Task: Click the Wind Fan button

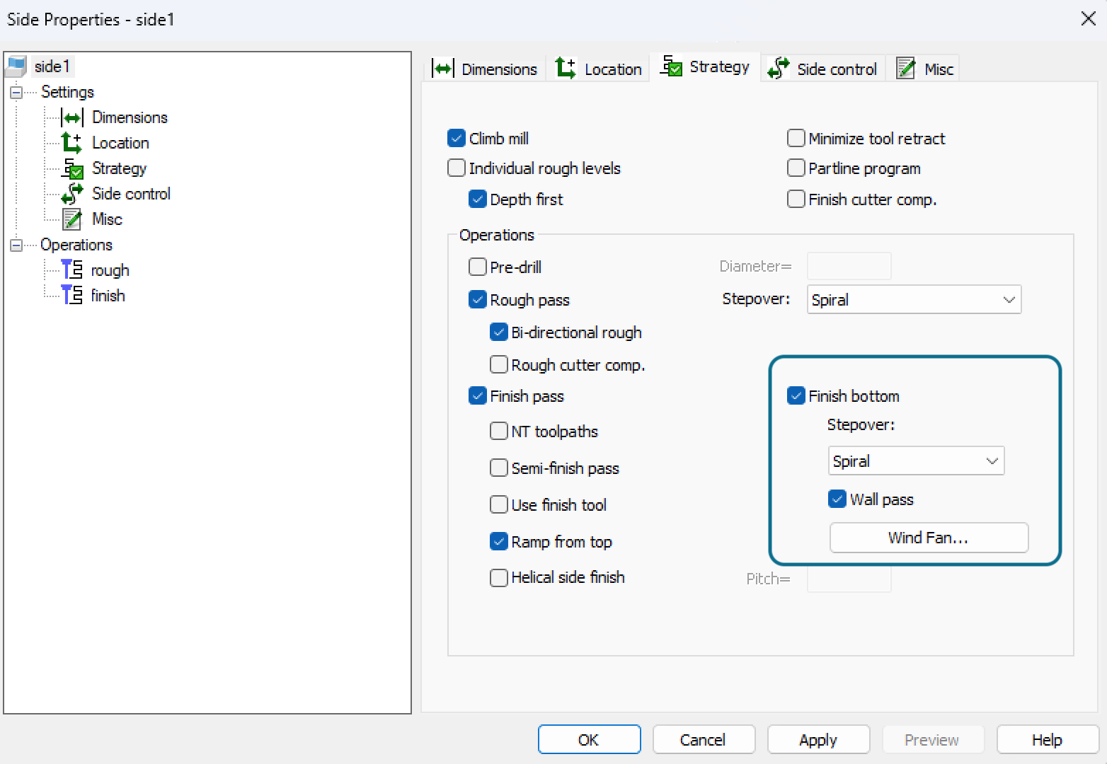Action: [x=928, y=538]
